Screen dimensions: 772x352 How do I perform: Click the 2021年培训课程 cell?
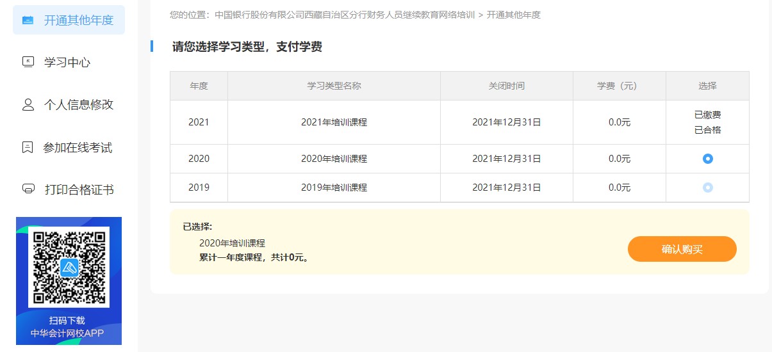point(334,122)
